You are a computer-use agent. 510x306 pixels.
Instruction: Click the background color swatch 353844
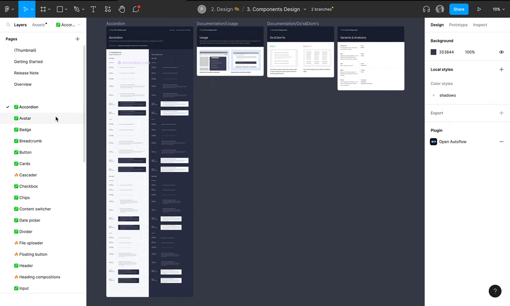click(433, 52)
